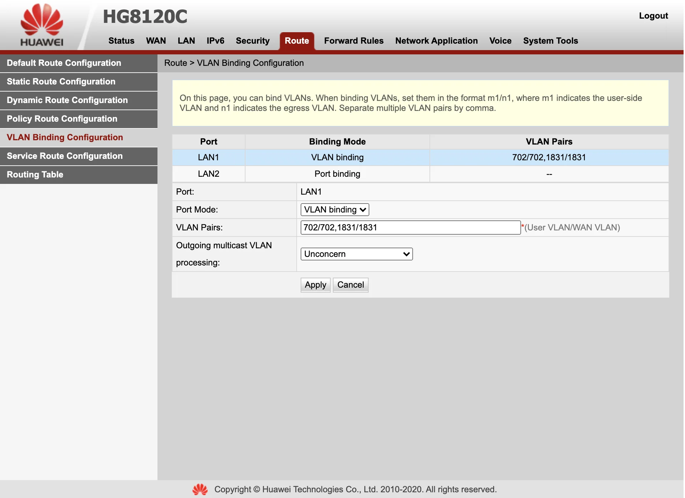Expand the Port Mode dropdown

pyautogui.click(x=334, y=210)
